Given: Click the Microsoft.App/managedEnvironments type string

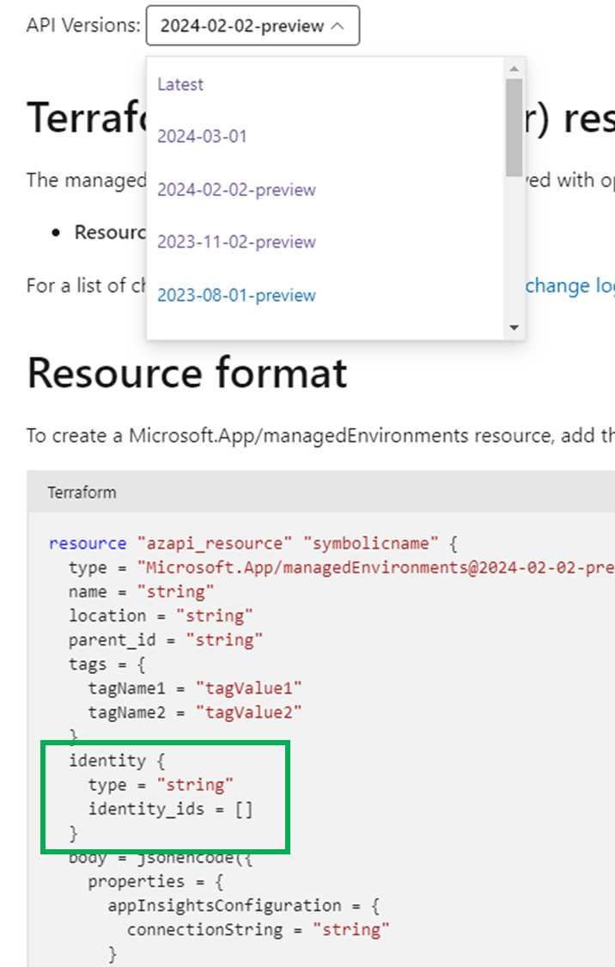Looking at the screenshot, I should coord(376,567).
